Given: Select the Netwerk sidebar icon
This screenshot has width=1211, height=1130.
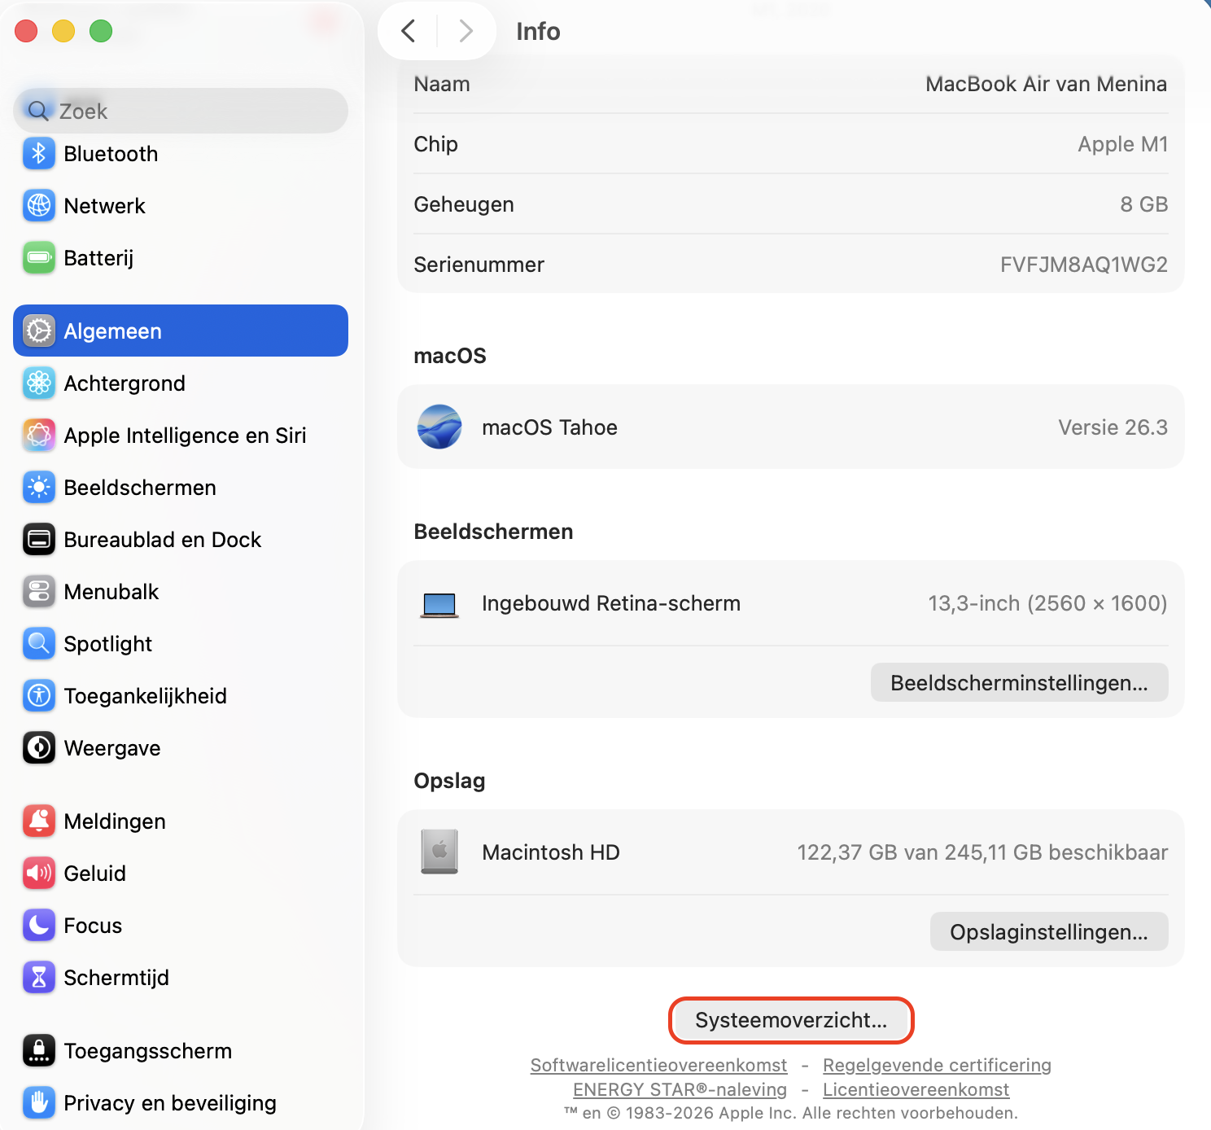Looking at the screenshot, I should [38, 206].
